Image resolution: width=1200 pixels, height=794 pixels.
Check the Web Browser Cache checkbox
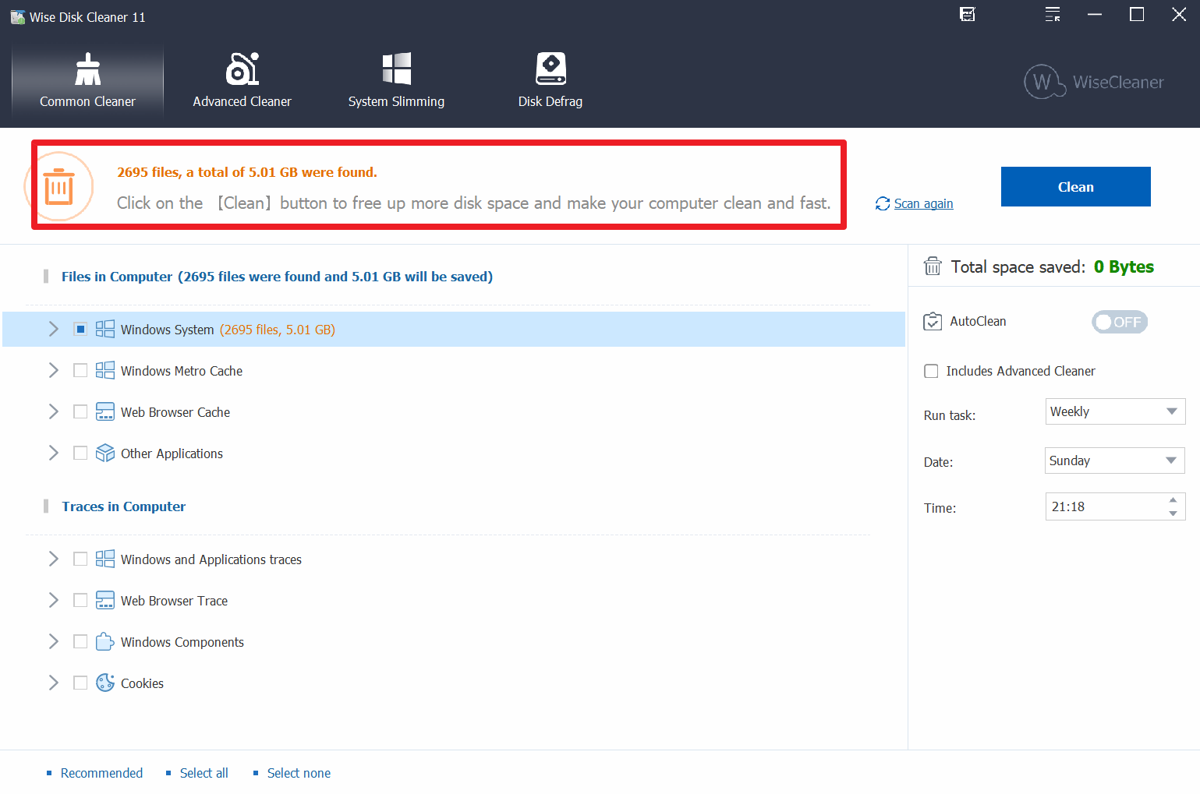[80, 411]
